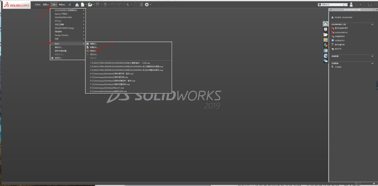Choose 选项(P)... in the Tools menu

(68, 58)
